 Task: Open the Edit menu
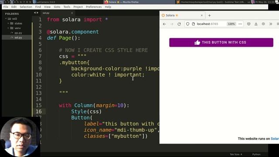14,7
